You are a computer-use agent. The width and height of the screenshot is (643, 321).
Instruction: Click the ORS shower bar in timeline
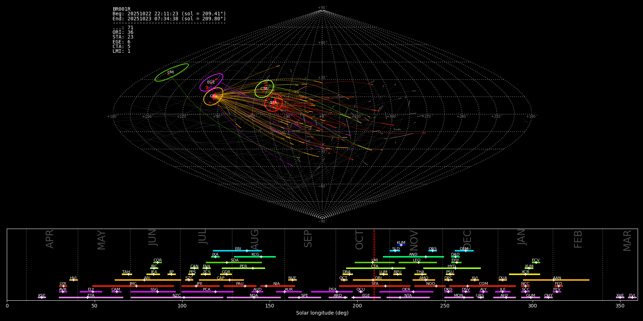click(x=433, y=251)
